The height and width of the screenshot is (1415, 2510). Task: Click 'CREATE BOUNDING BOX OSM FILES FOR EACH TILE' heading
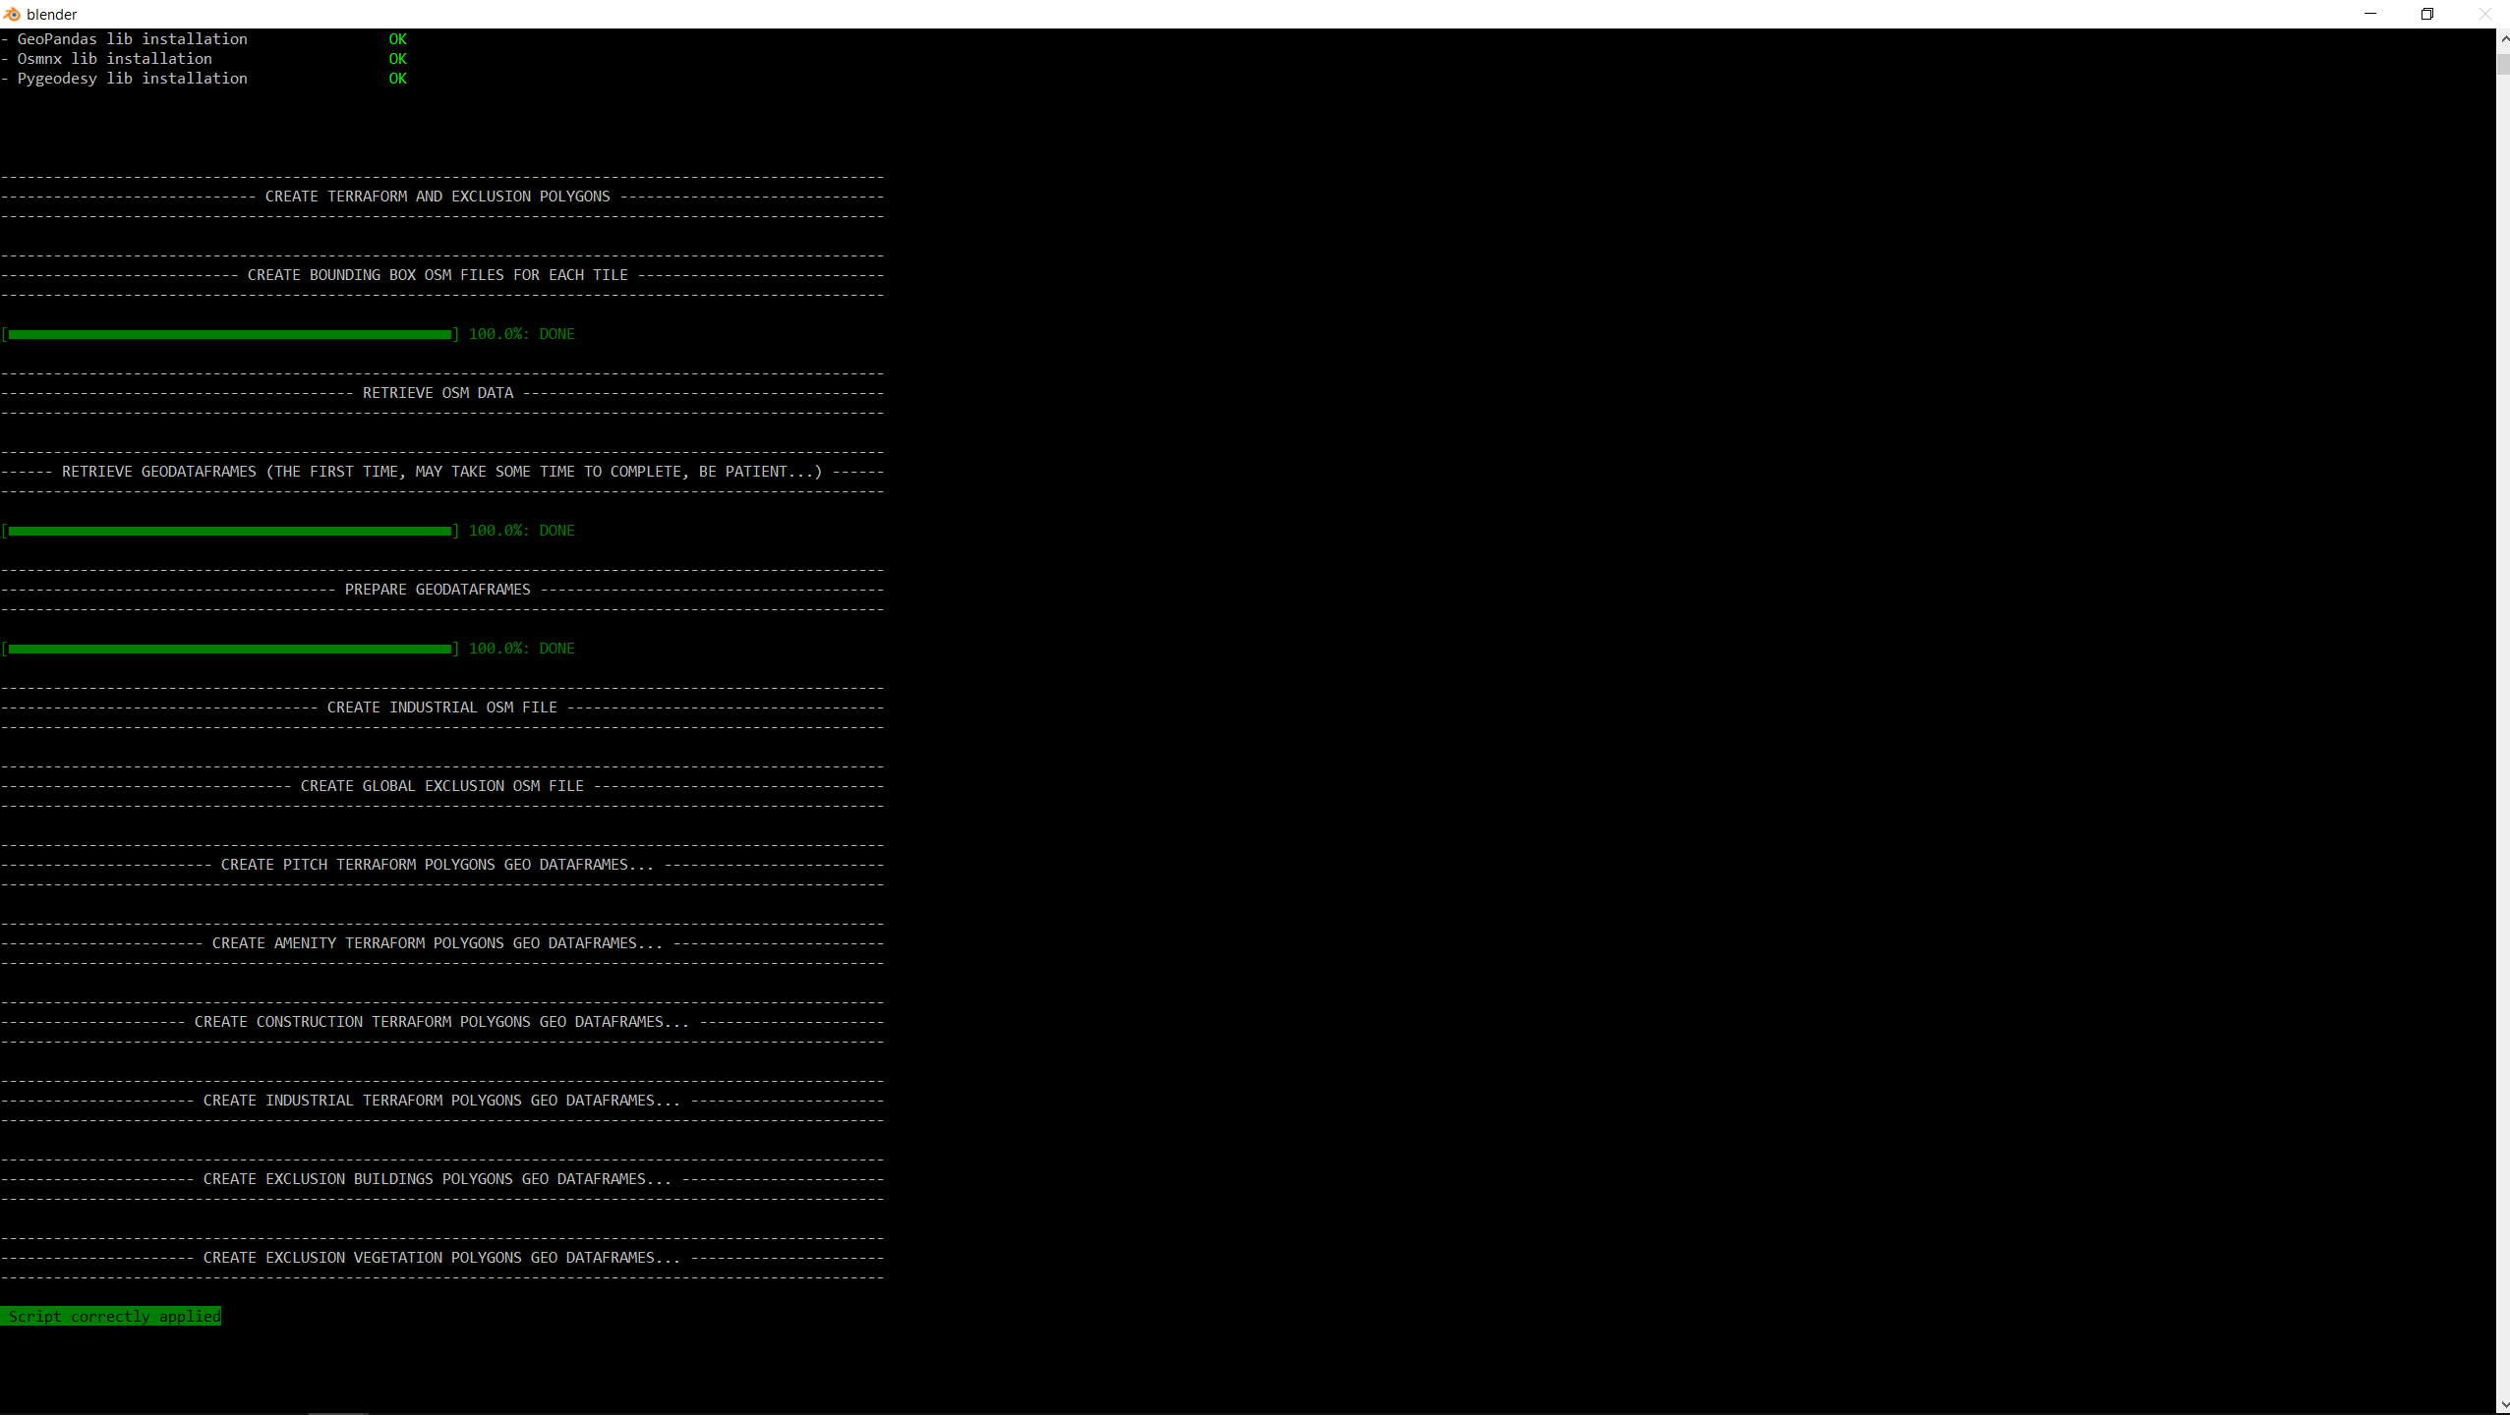tap(438, 275)
